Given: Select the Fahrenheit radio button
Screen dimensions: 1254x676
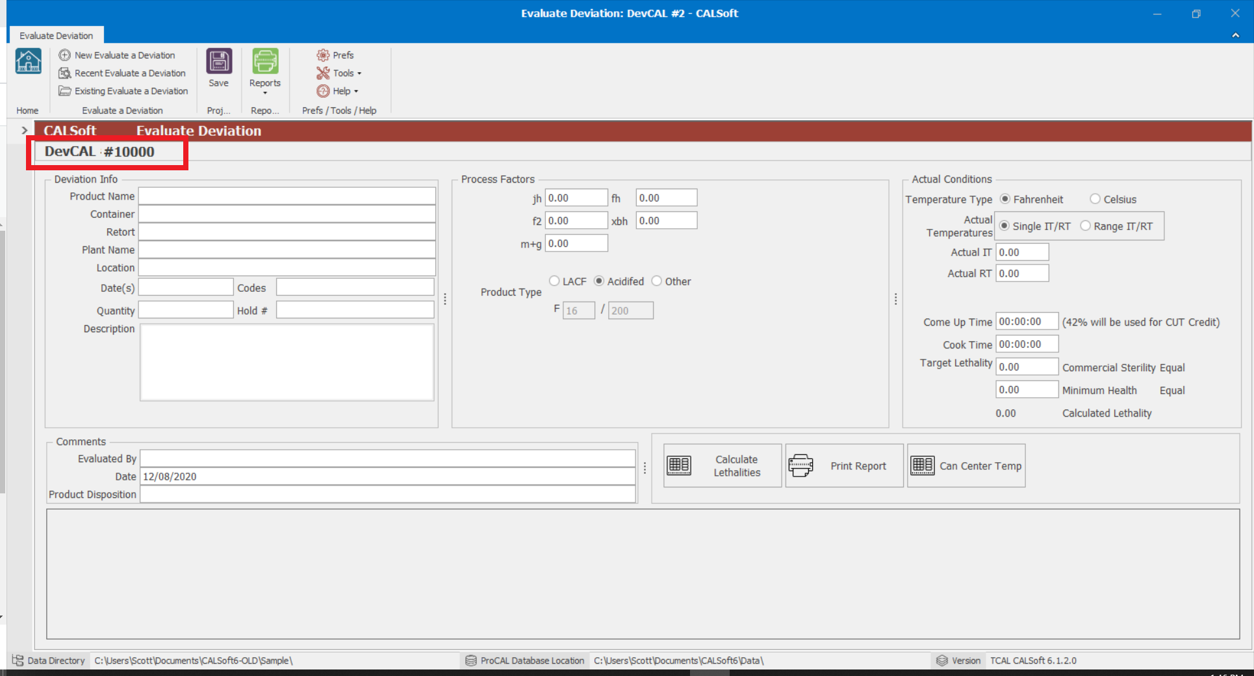Looking at the screenshot, I should click(1005, 199).
